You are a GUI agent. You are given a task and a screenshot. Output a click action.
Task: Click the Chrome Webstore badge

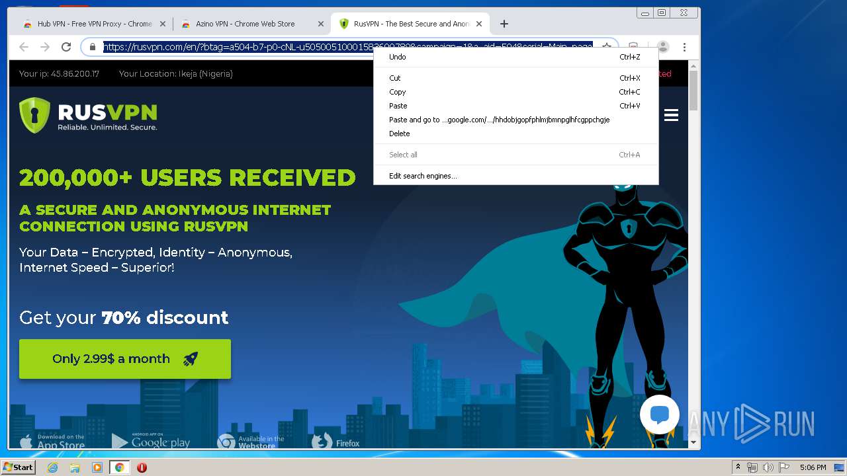click(251, 442)
